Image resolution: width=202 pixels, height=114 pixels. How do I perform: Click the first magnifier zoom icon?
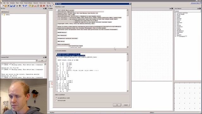coord(47,6)
